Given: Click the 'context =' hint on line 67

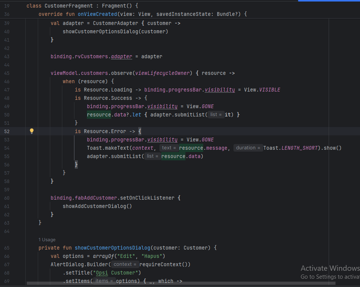Looking at the screenshot, I should 125,264.
